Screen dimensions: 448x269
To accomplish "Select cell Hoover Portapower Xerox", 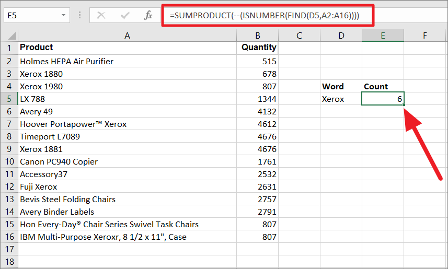I will [127, 124].
